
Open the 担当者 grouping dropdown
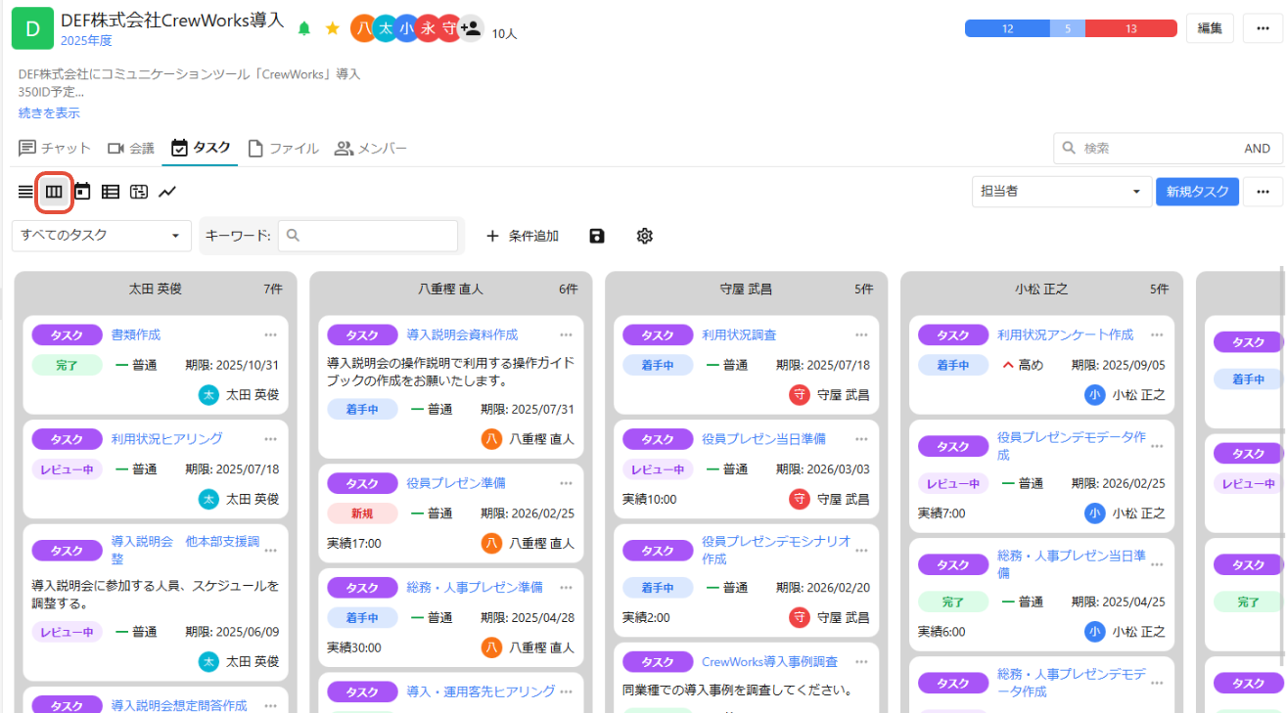click(x=1062, y=192)
